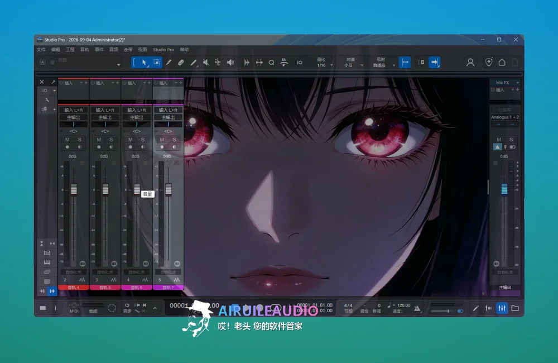This screenshot has width=558, height=363.
Task: Select the Bend tool icon
Action: point(218,63)
